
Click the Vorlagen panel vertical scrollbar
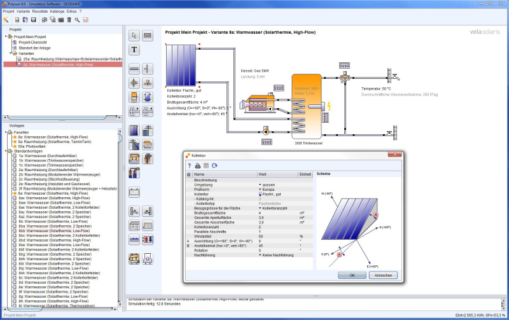120,218
